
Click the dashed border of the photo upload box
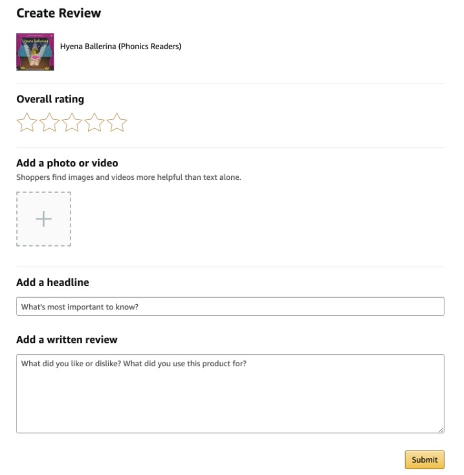pos(43,192)
